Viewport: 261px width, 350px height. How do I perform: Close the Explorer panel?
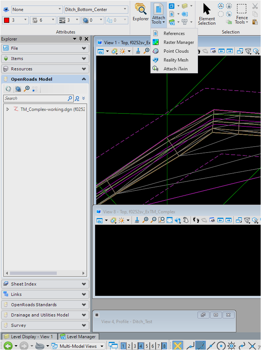(86, 39)
